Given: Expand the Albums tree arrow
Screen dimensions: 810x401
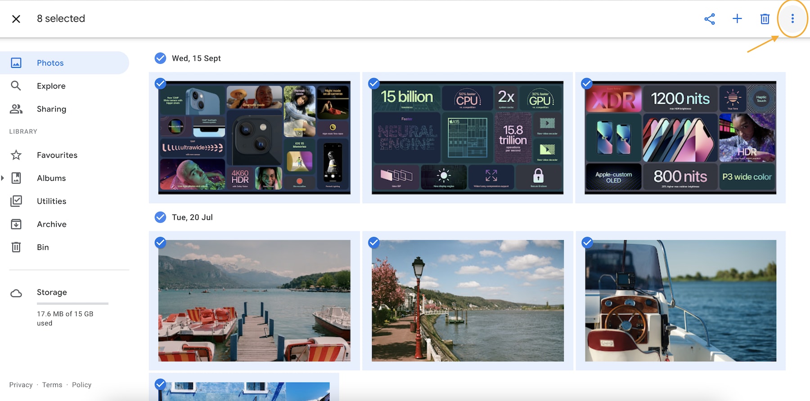Looking at the screenshot, I should [x=3, y=178].
